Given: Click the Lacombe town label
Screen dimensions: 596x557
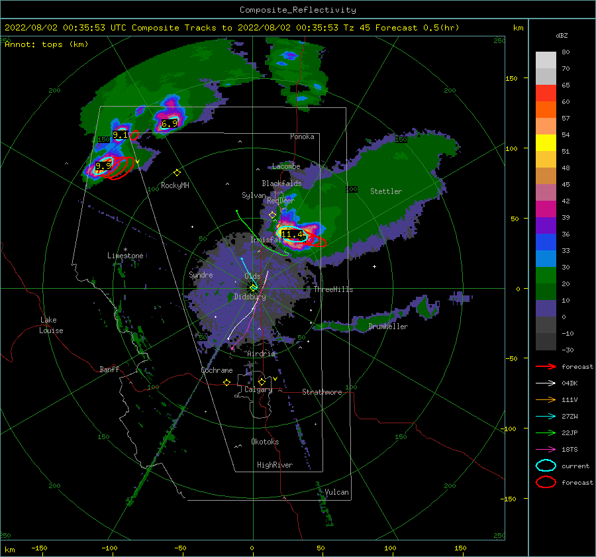Looking at the screenshot, I should click(x=286, y=166).
